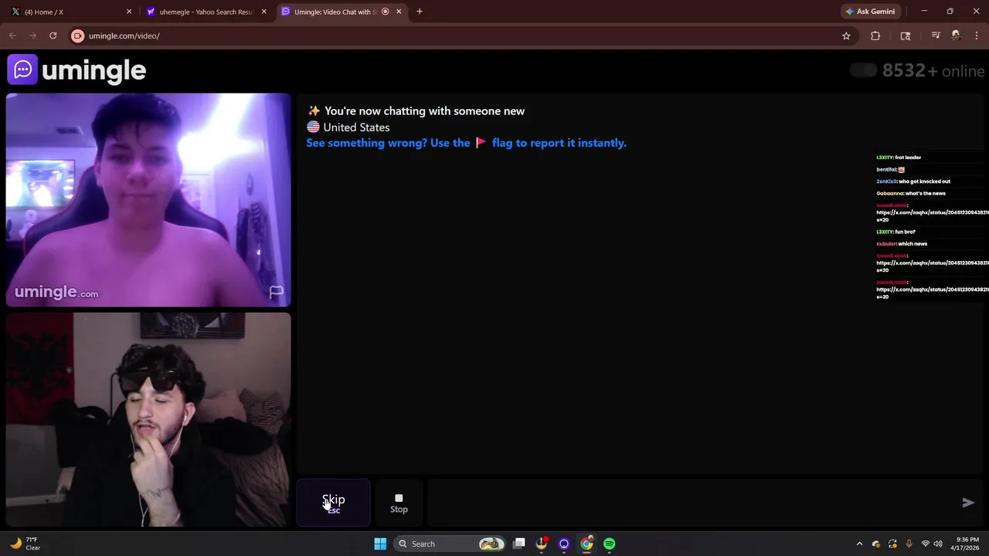Click the sync refresh tray icon

tap(892, 544)
